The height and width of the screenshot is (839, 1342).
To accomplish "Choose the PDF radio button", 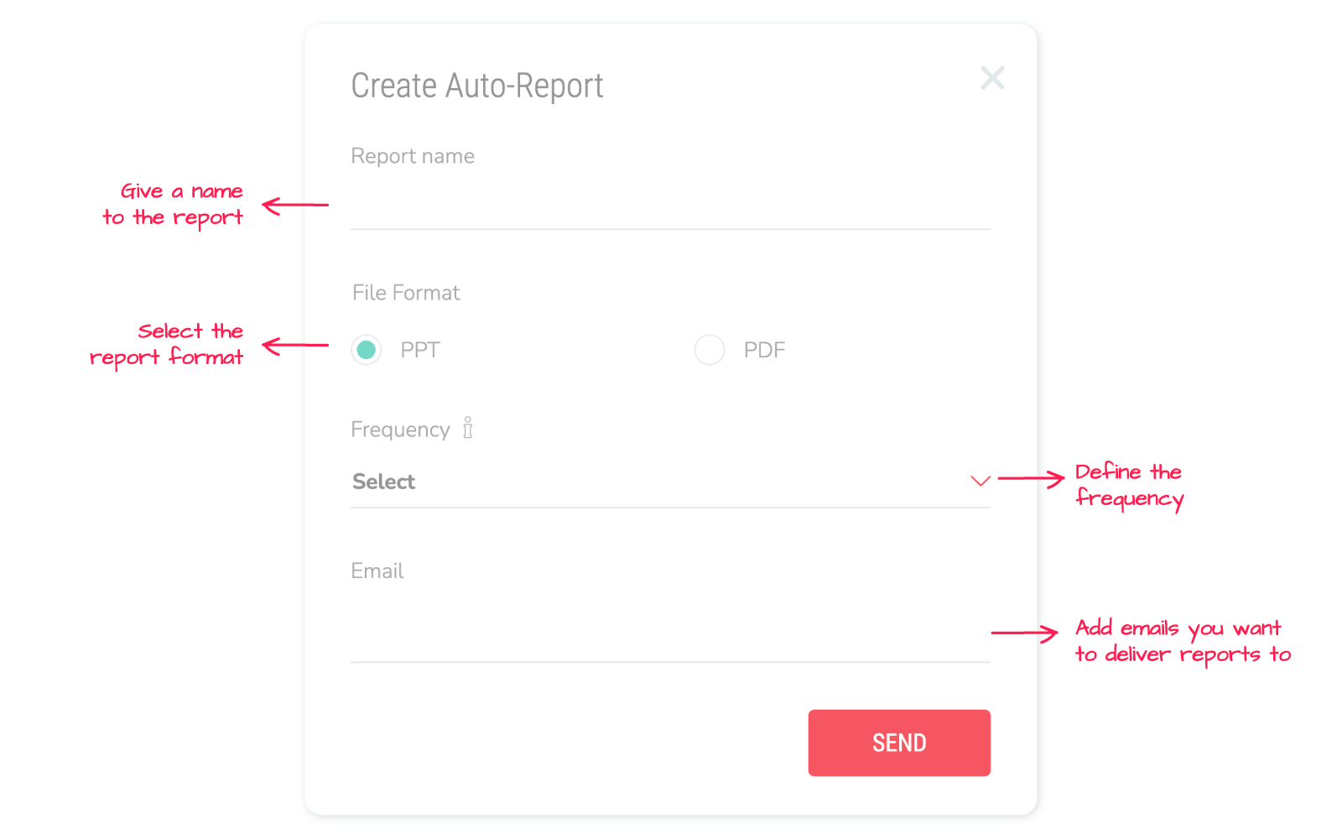I will pos(710,350).
